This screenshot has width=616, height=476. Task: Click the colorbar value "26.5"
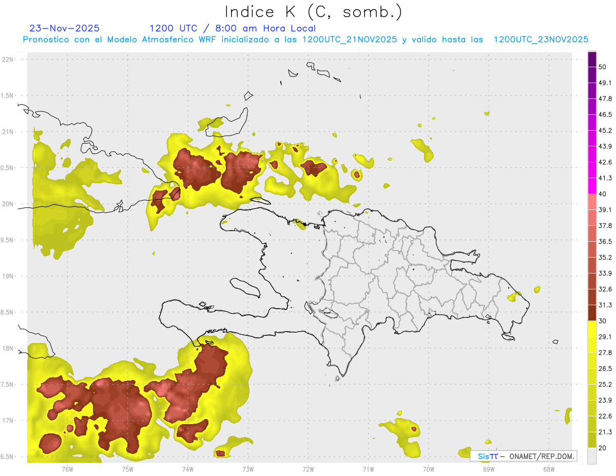click(x=605, y=369)
